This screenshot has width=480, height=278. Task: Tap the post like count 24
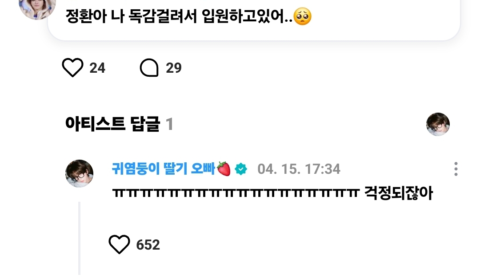tap(97, 68)
